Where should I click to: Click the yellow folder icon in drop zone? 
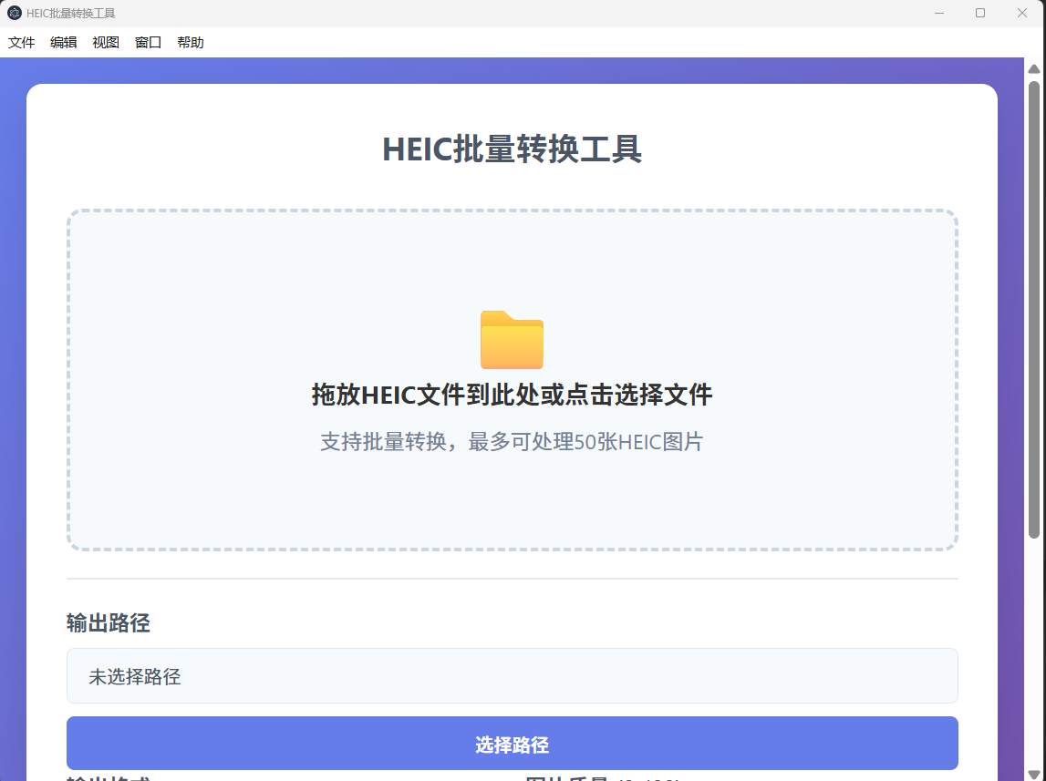(x=512, y=340)
